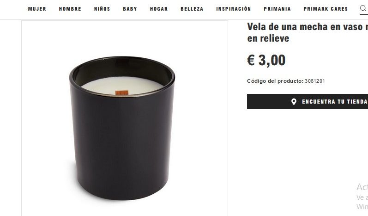Open the MUJER menu
The height and width of the screenshot is (216, 368).
click(x=37, y=9)
